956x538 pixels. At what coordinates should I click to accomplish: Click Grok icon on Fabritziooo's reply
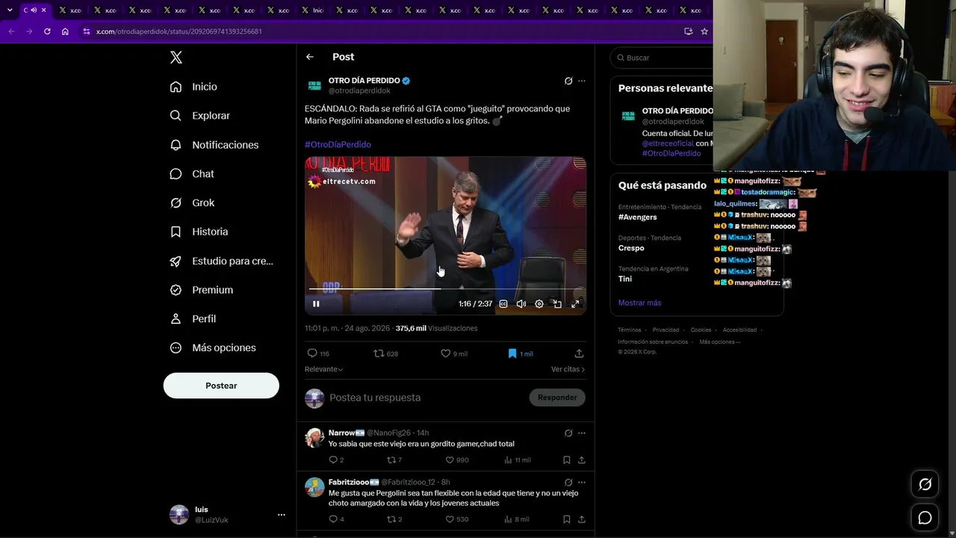click(568, 482)
